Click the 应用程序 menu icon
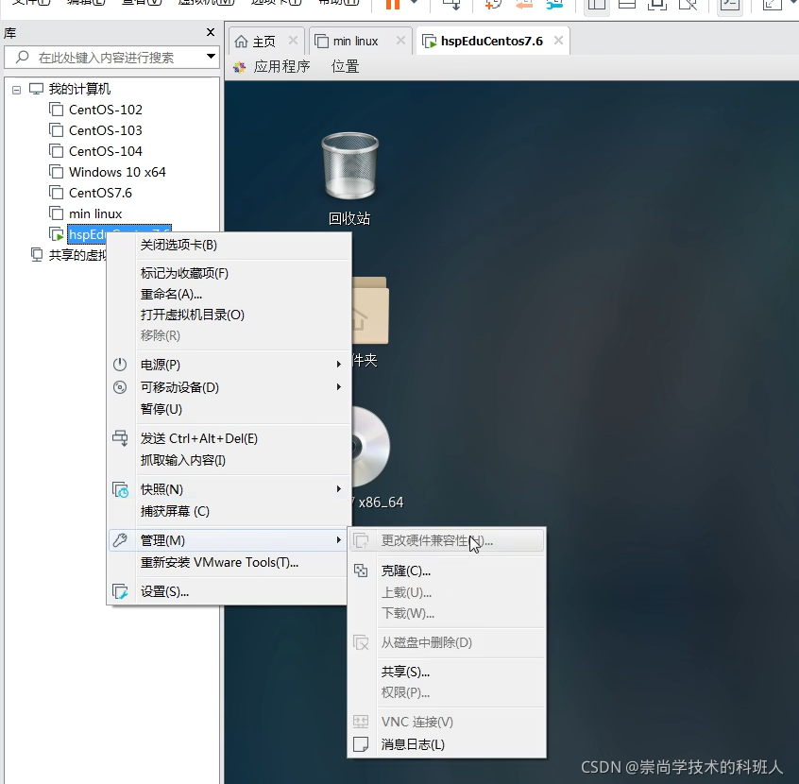Screen dimensions: 799x784 pyautogui.click(x=240, y=67)
